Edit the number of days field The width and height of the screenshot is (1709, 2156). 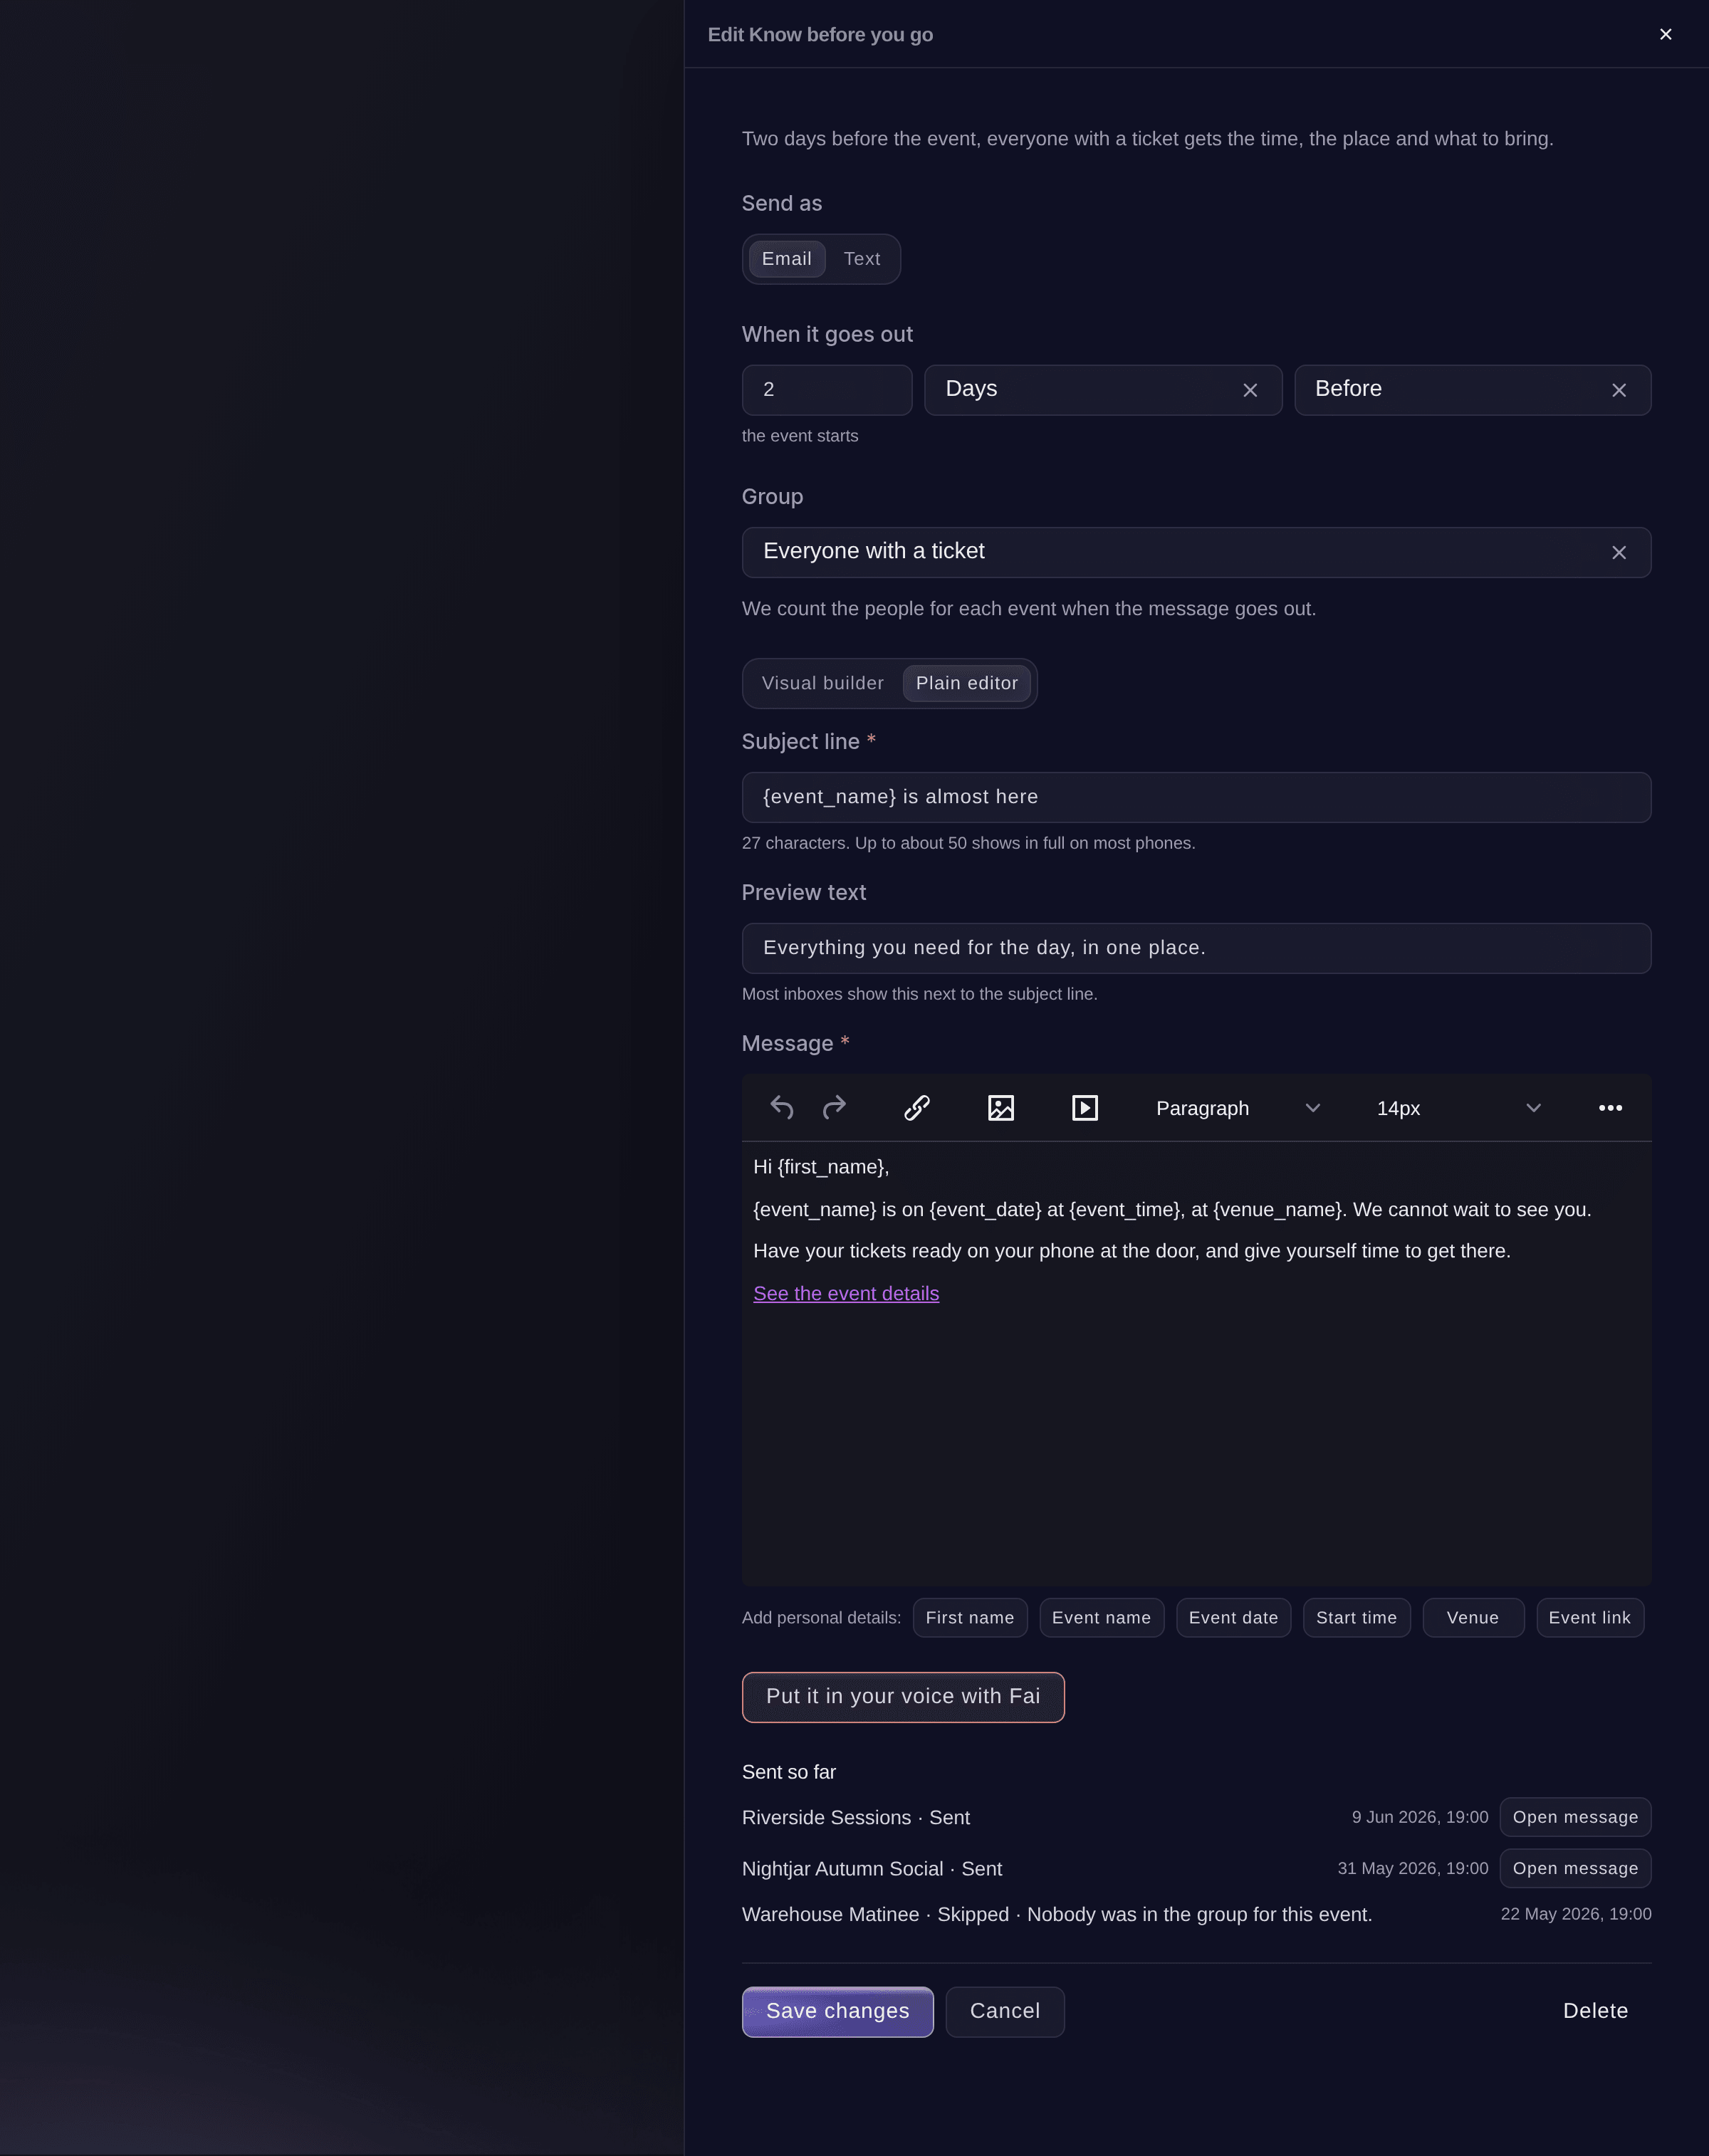(827, 390)
